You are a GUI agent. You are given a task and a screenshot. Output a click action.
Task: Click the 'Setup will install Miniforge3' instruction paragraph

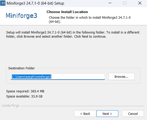click(73, 35)
